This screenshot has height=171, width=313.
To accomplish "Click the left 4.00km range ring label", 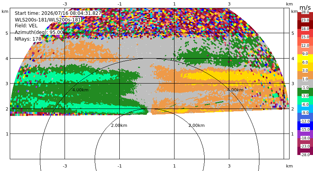I will (x=80, y=90).
